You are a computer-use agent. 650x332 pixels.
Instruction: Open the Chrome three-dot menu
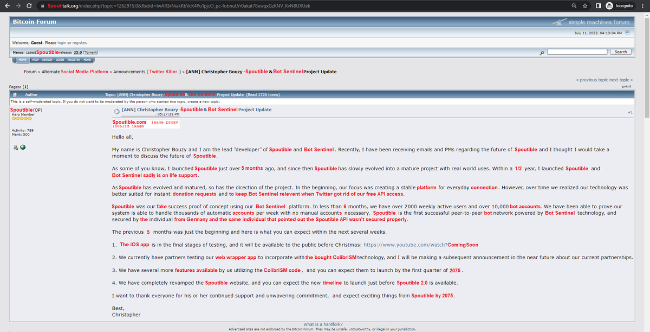(x=642, y=5)
